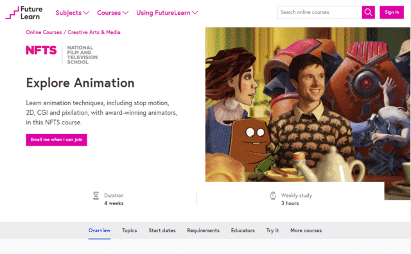Click the Sign in button
This screenshot has height=254, width=411.
click(392, 12)
